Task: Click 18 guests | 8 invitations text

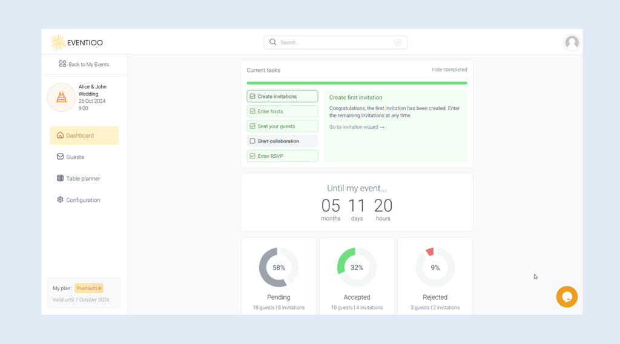Action: click(x=279, y=307)
